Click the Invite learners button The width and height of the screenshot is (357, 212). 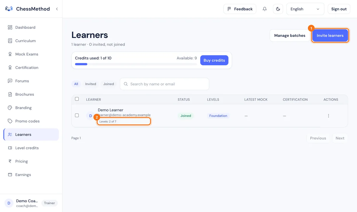[330, 35]
